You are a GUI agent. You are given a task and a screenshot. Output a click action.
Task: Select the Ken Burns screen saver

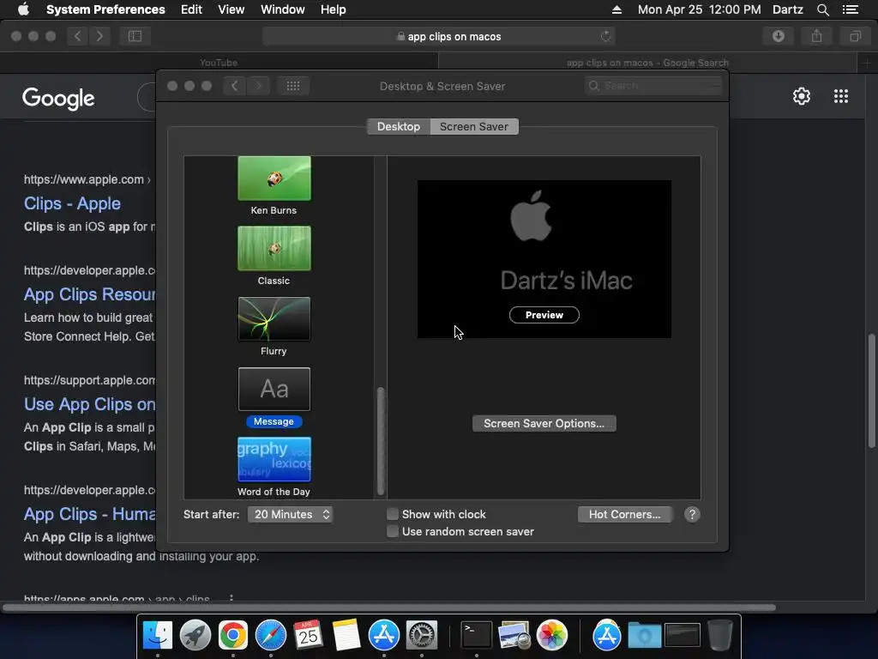pyautogui.click(x=274, y=185)
